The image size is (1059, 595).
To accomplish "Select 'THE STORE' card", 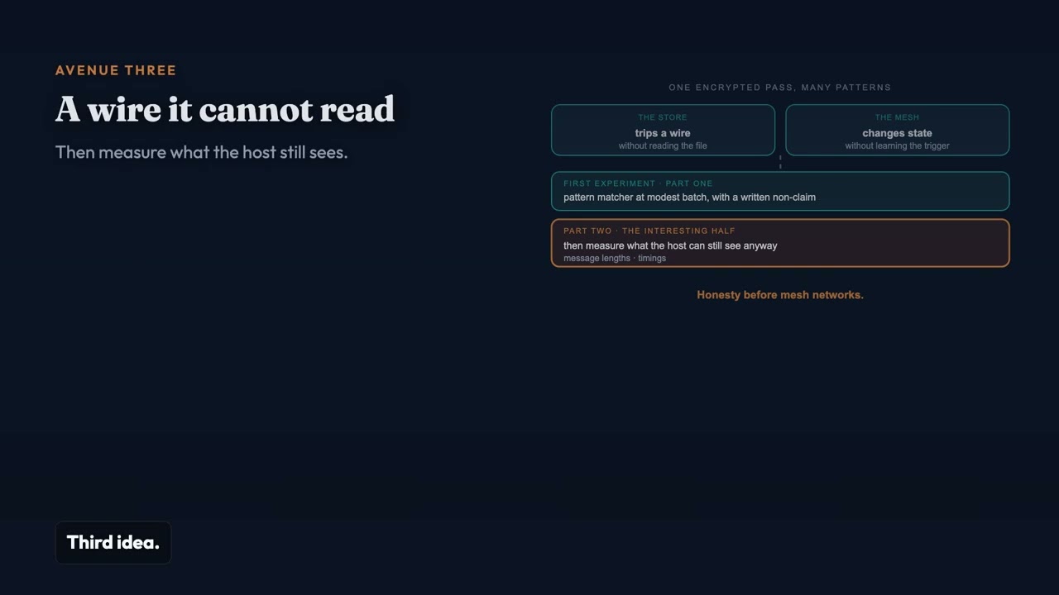I will point(663,130).
